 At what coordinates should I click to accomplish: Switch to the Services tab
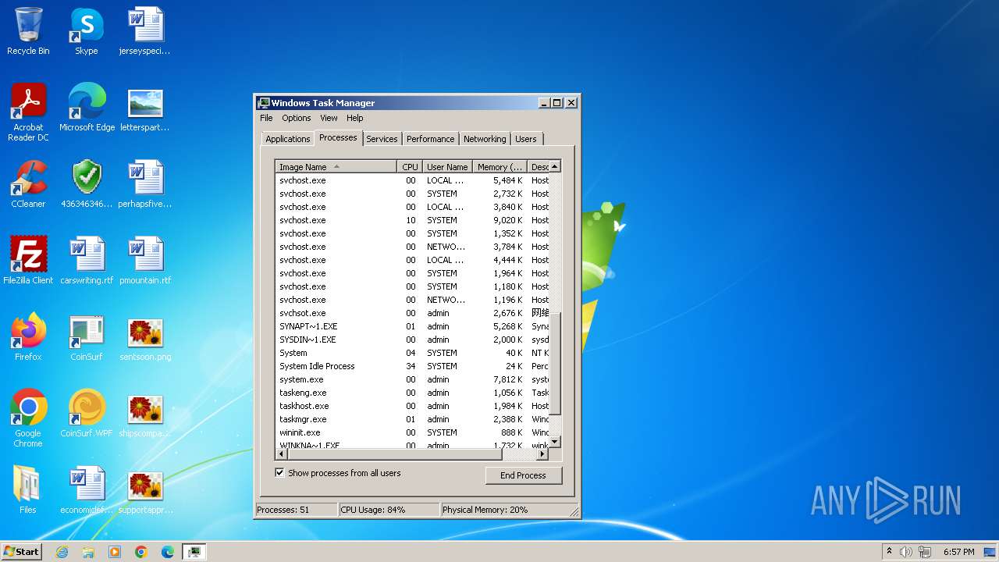point(382,139)
